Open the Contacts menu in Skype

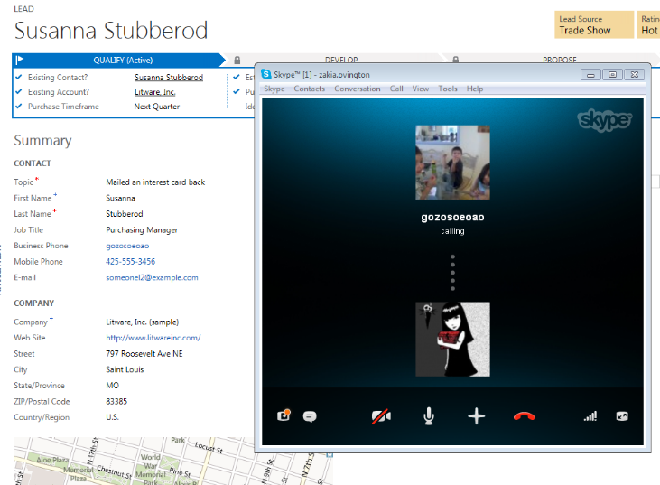tap(309, 89)
